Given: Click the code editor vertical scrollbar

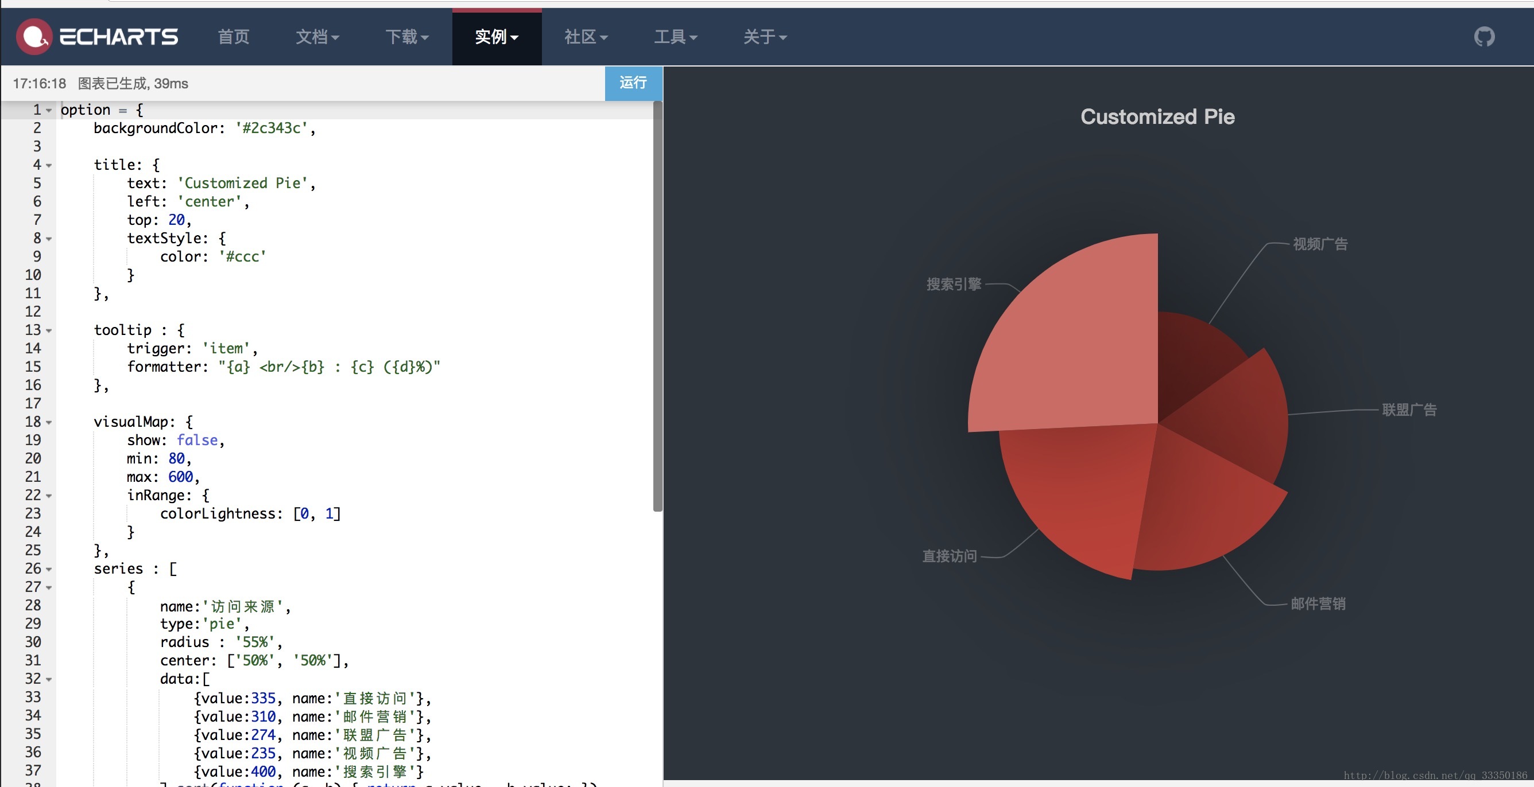Looking at the screenshot, I should (657, 306).
